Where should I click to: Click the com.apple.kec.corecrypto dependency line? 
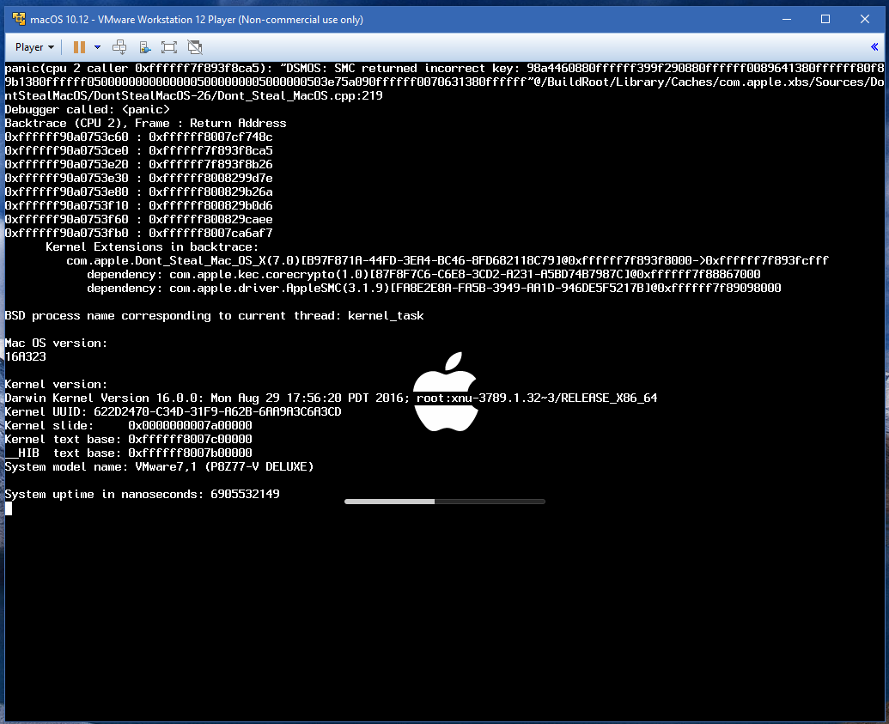tap(423, 275)
